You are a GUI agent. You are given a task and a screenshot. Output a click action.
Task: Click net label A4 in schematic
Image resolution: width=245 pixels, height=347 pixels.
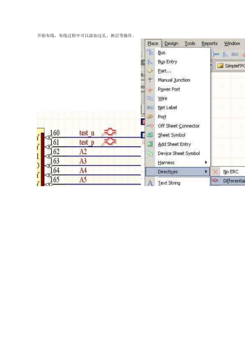(x=83, y=170)
